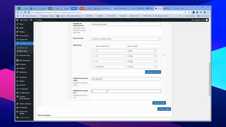Open Errada dropdown for alternative 9
Screen dimensions: 226x127
142,61
